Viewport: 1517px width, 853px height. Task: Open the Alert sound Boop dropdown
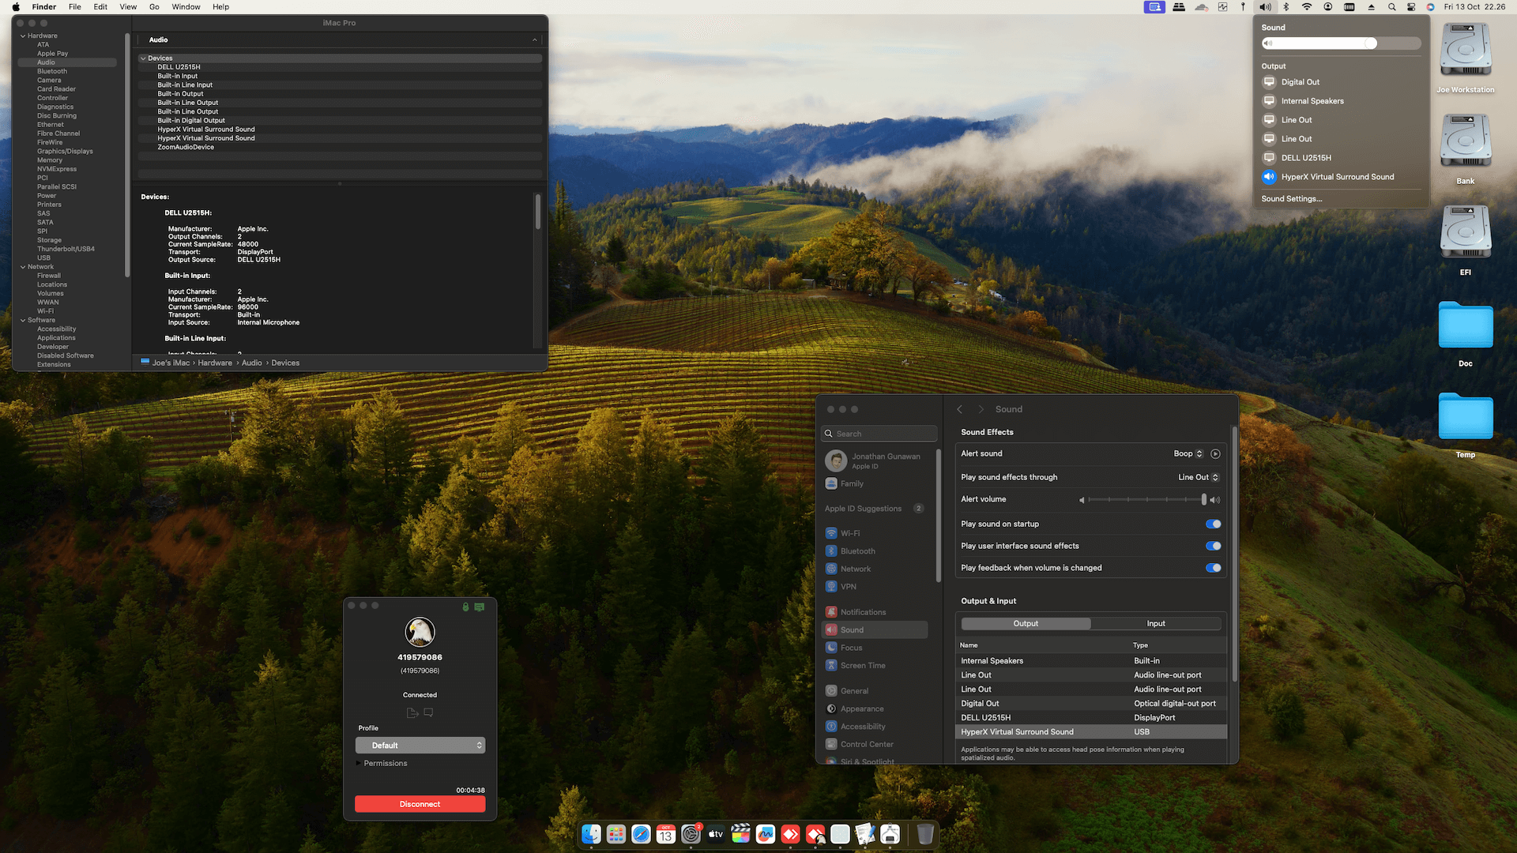tap(1188, 454)
